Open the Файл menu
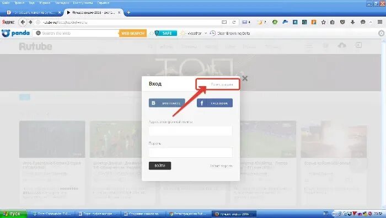 pos(6,3)
